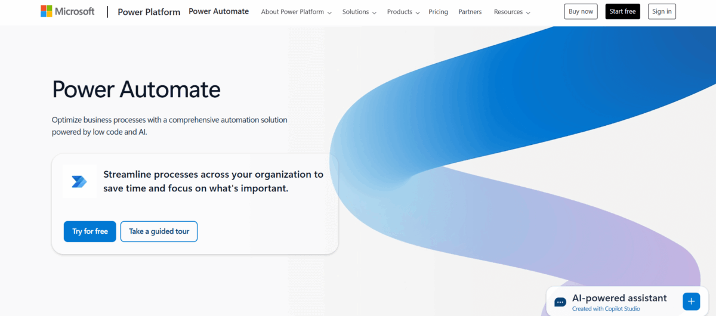Open the Power Automate header link
716x316 pixels.
point(218,11)
